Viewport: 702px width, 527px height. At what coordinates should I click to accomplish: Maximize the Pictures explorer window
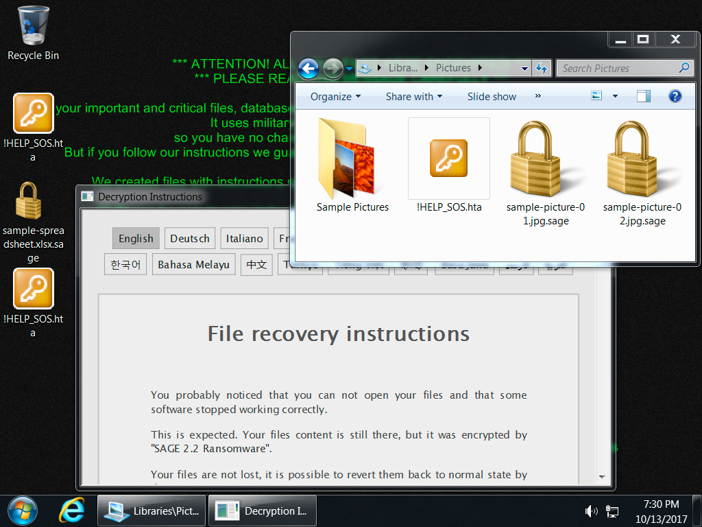(643, 40)
